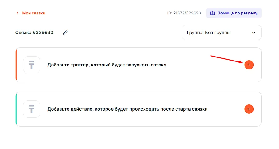279x149 pixels.
Task: Click the back chevron before Мои связки
Action: pyautogui.click(x=17, y=13)
